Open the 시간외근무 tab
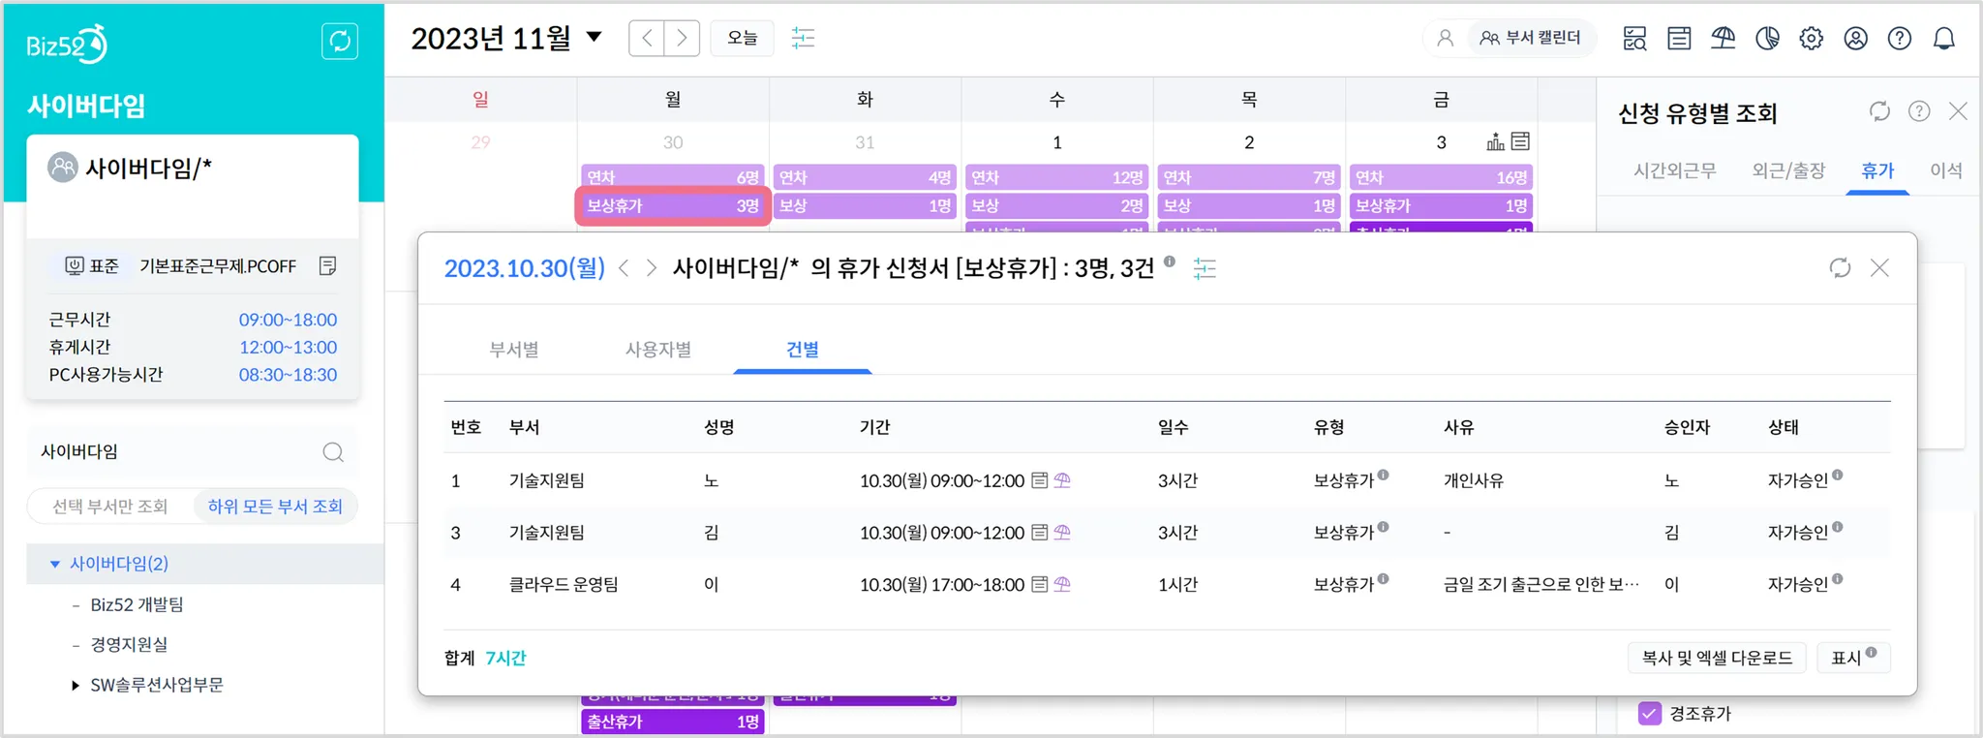 pyautogui.click(x=1675, y=171)
